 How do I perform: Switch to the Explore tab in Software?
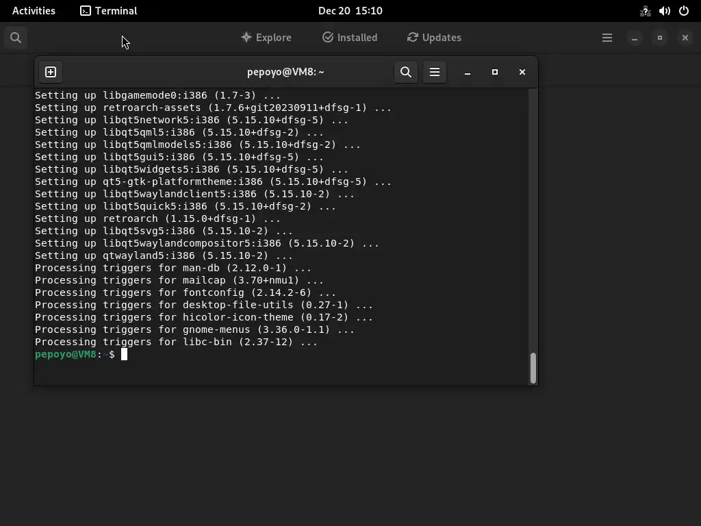click(266, 38)
